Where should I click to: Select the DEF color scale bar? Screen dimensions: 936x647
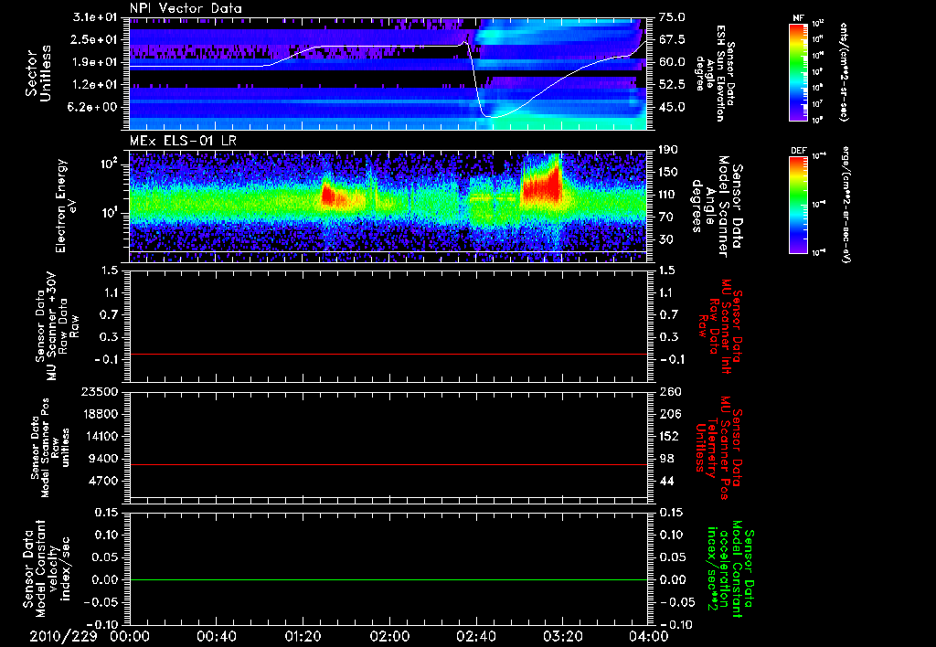(798, 205)
